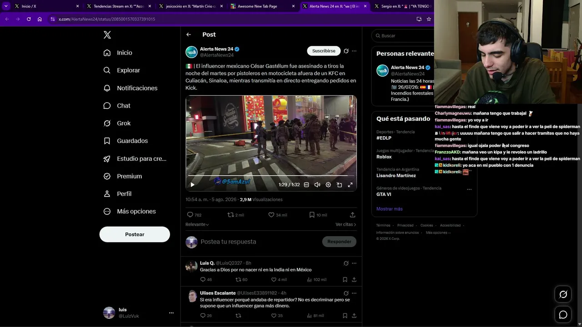Open the video settings gear

[328, 185]
